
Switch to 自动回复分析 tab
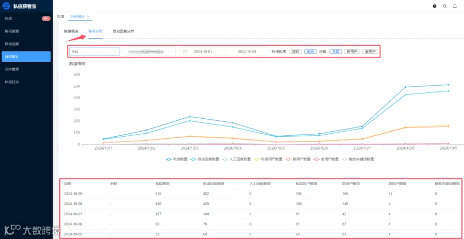coord(123,31)
